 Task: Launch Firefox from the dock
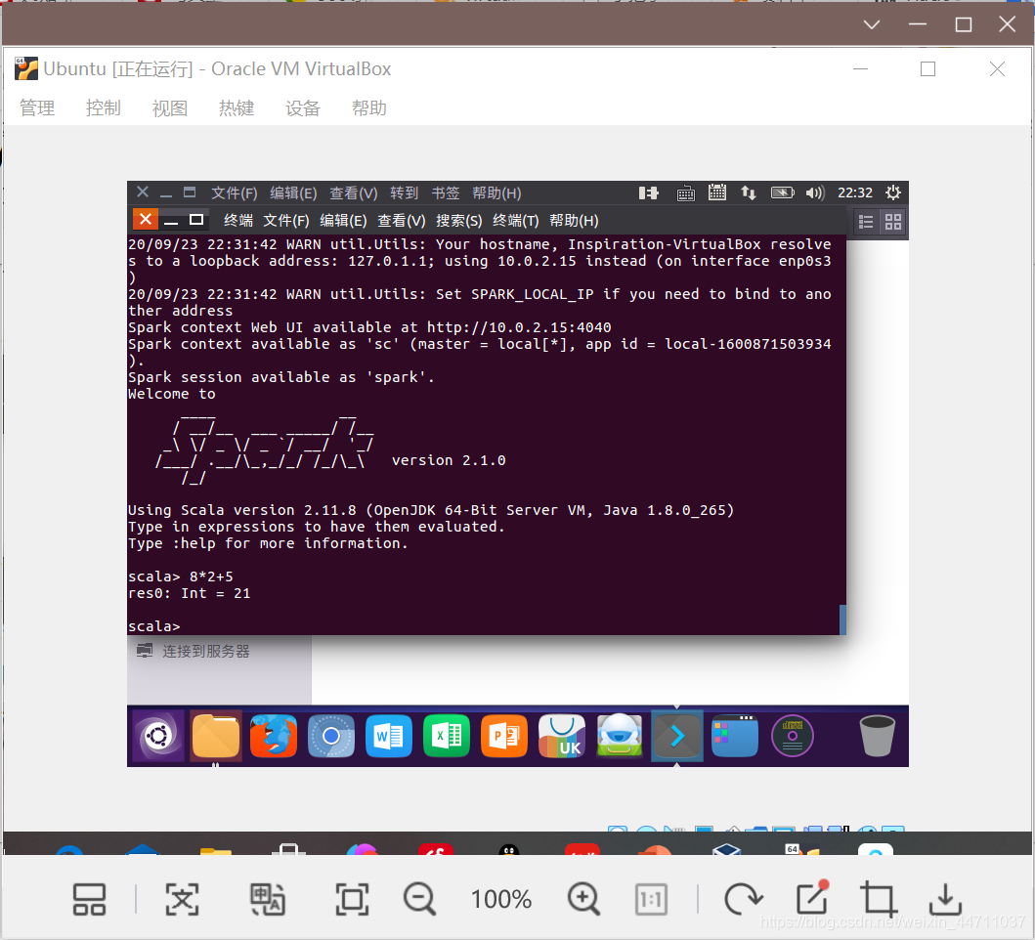click(x=274, y=736)
